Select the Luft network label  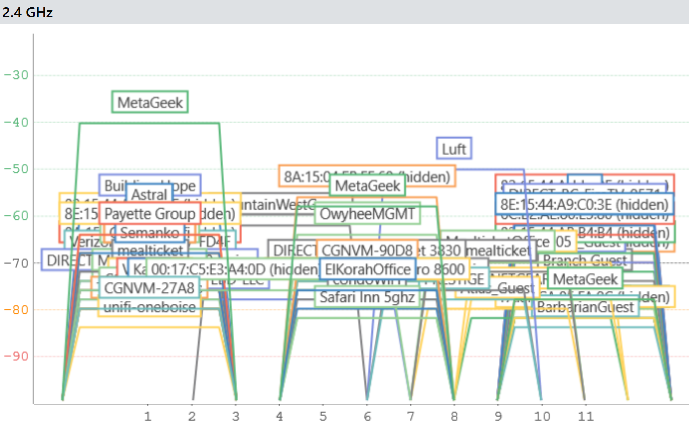pyautogui.click(x=454, y=149)
